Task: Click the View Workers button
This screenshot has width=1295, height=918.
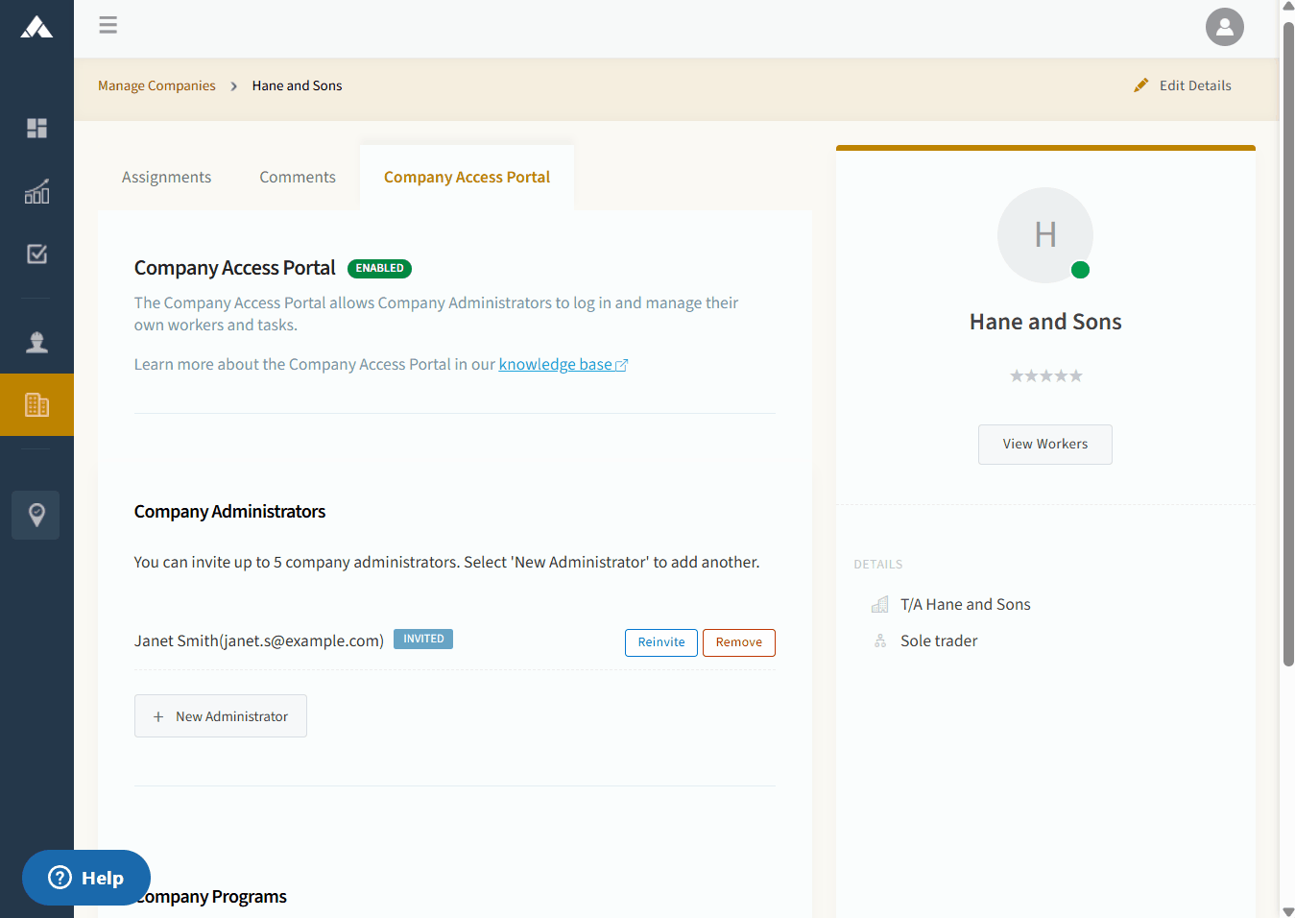Action: click(1045, 445)
